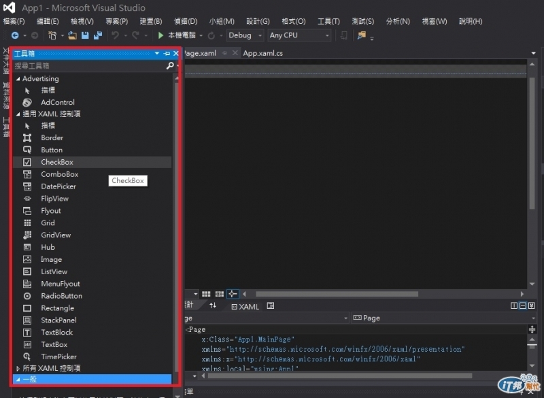
Task: Select the RadioButton control
Action: point(92,296)
